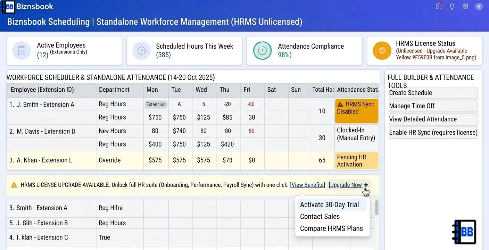Open the View Benefits link
Screen dimensions: 489x250
308,185
